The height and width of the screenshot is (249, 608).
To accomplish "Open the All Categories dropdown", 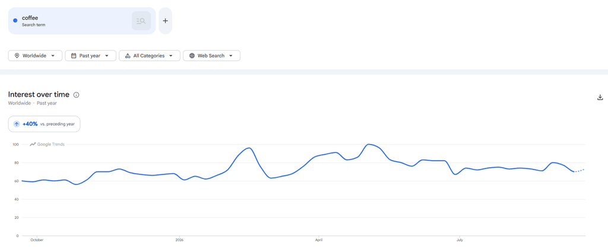I will pos(150,56).
